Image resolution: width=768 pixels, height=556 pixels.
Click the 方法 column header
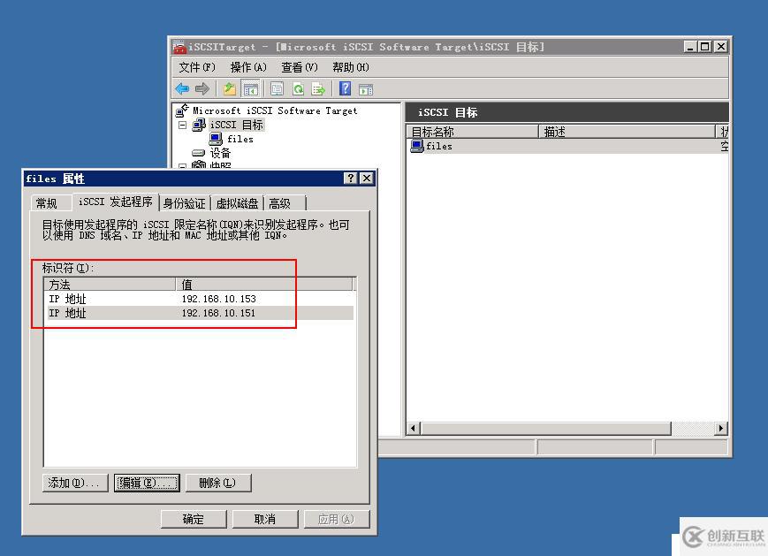pyautogui.click(x=110, y=284)
